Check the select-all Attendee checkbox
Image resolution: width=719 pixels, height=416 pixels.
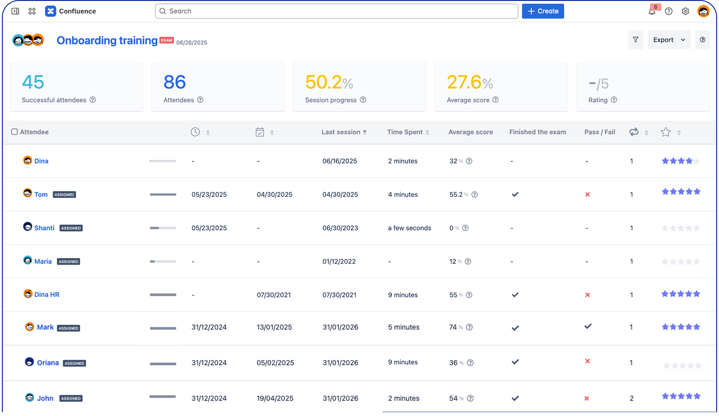click(15, 132)
